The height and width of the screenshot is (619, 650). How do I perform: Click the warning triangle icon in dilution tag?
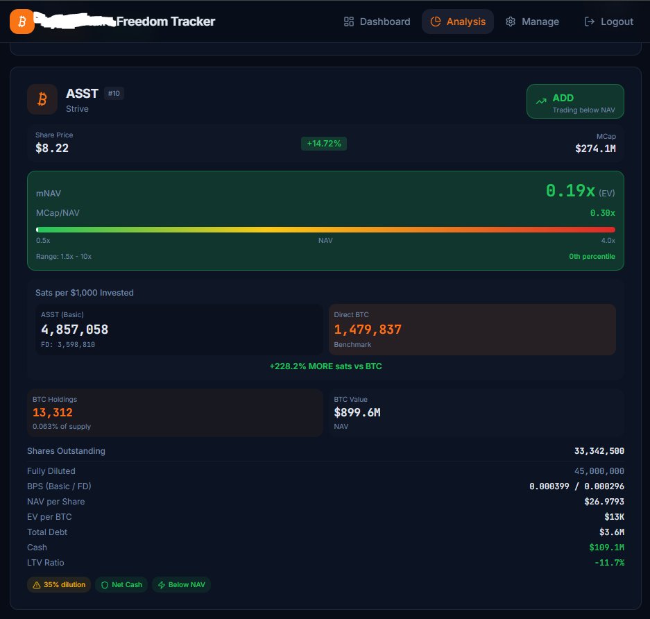pyautogui.click(x=37, y=585)
